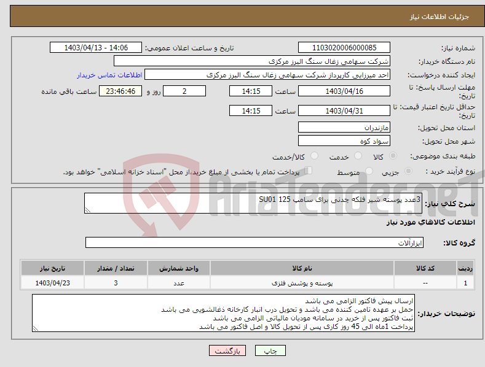Click the شماره نیاز field 1103020006000085
Viewport: 485px width, 367px height.
(x=344, y=48)
